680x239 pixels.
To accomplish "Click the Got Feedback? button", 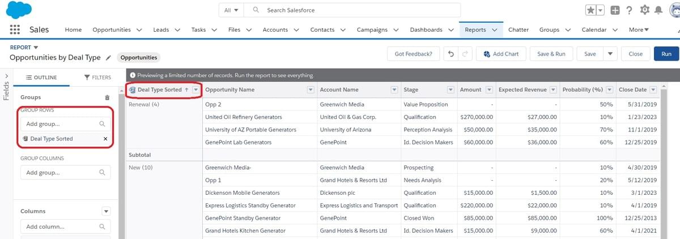I will (413, 54).
